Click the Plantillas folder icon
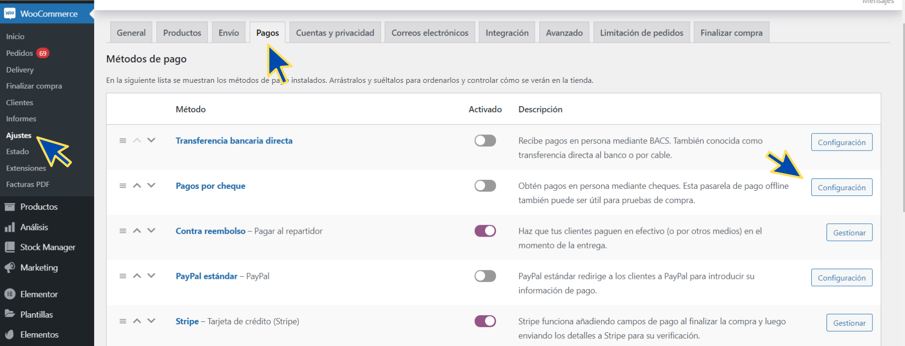905x346 pixels. pyautogui.click(x=9, y=314)
